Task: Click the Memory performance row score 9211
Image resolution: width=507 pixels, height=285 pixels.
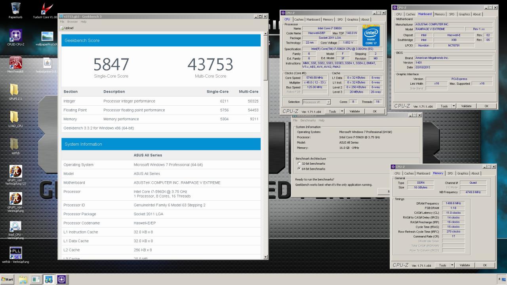Action: tap(254, 119)
